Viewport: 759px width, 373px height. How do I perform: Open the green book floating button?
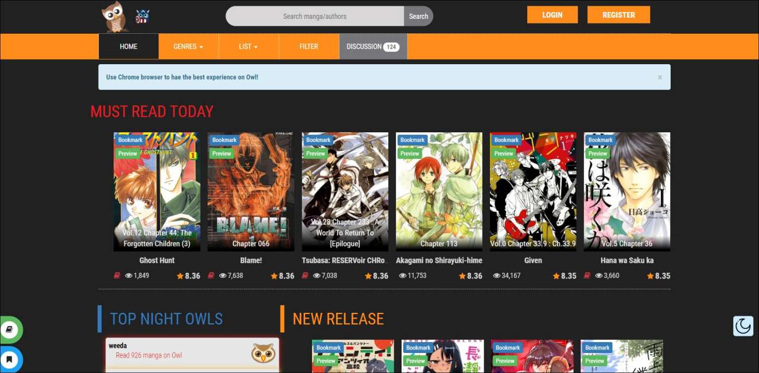pyautogui.click(x=10, y=330)
